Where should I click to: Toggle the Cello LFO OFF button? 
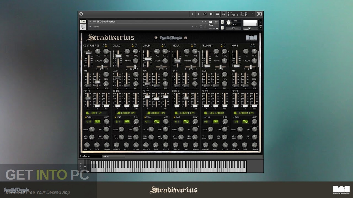127,122
